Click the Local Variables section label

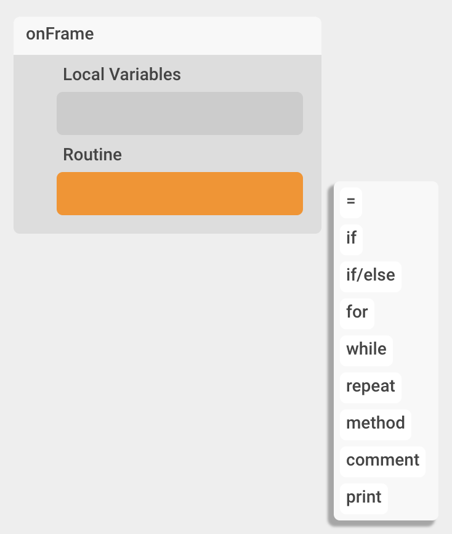click(122, 74)
